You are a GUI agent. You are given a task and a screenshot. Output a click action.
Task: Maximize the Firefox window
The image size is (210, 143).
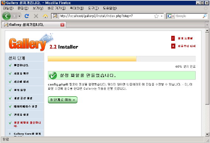pos(202,3)
